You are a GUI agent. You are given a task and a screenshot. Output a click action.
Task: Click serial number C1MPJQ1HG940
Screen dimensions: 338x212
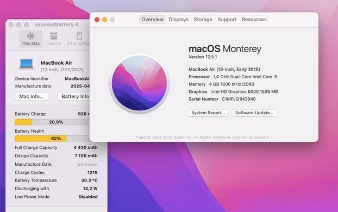(239, 99)
